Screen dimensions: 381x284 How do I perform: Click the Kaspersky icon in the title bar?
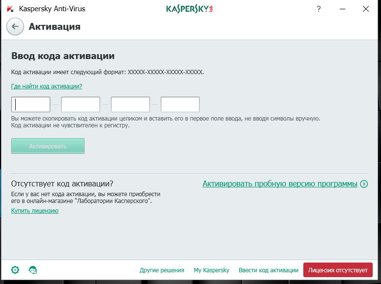(10, 9)
